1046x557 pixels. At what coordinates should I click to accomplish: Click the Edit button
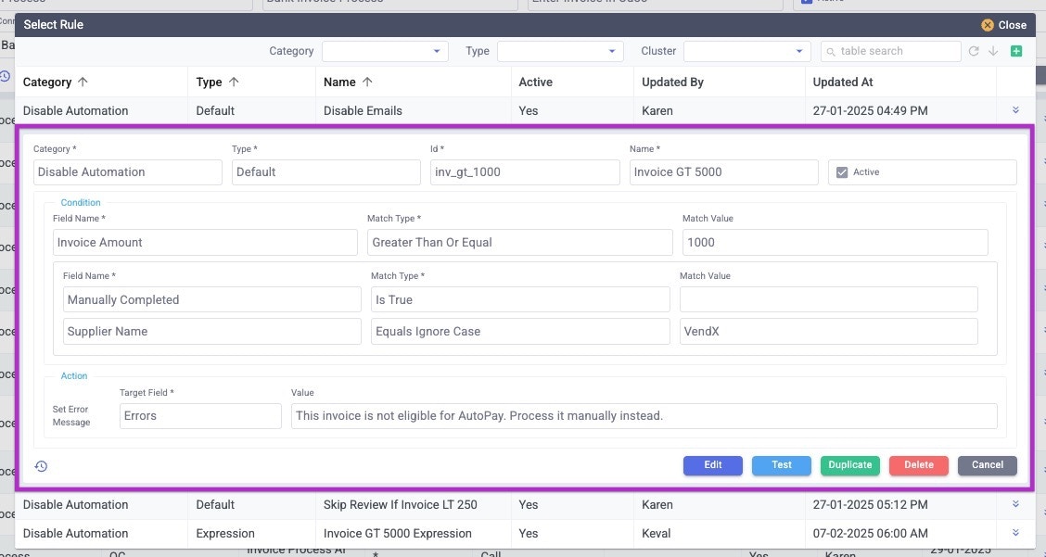tap(712, 465)
